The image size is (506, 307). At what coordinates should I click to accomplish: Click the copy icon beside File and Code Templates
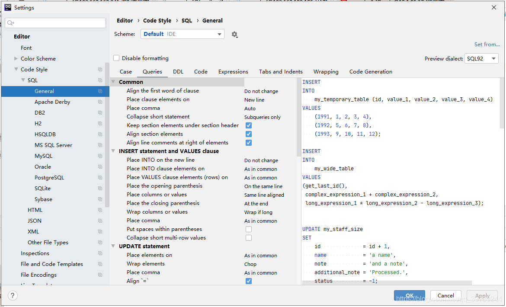[100, 264]
